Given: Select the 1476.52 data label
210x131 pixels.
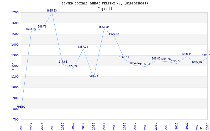Looking at the screenshot, I should pos(114,34).
